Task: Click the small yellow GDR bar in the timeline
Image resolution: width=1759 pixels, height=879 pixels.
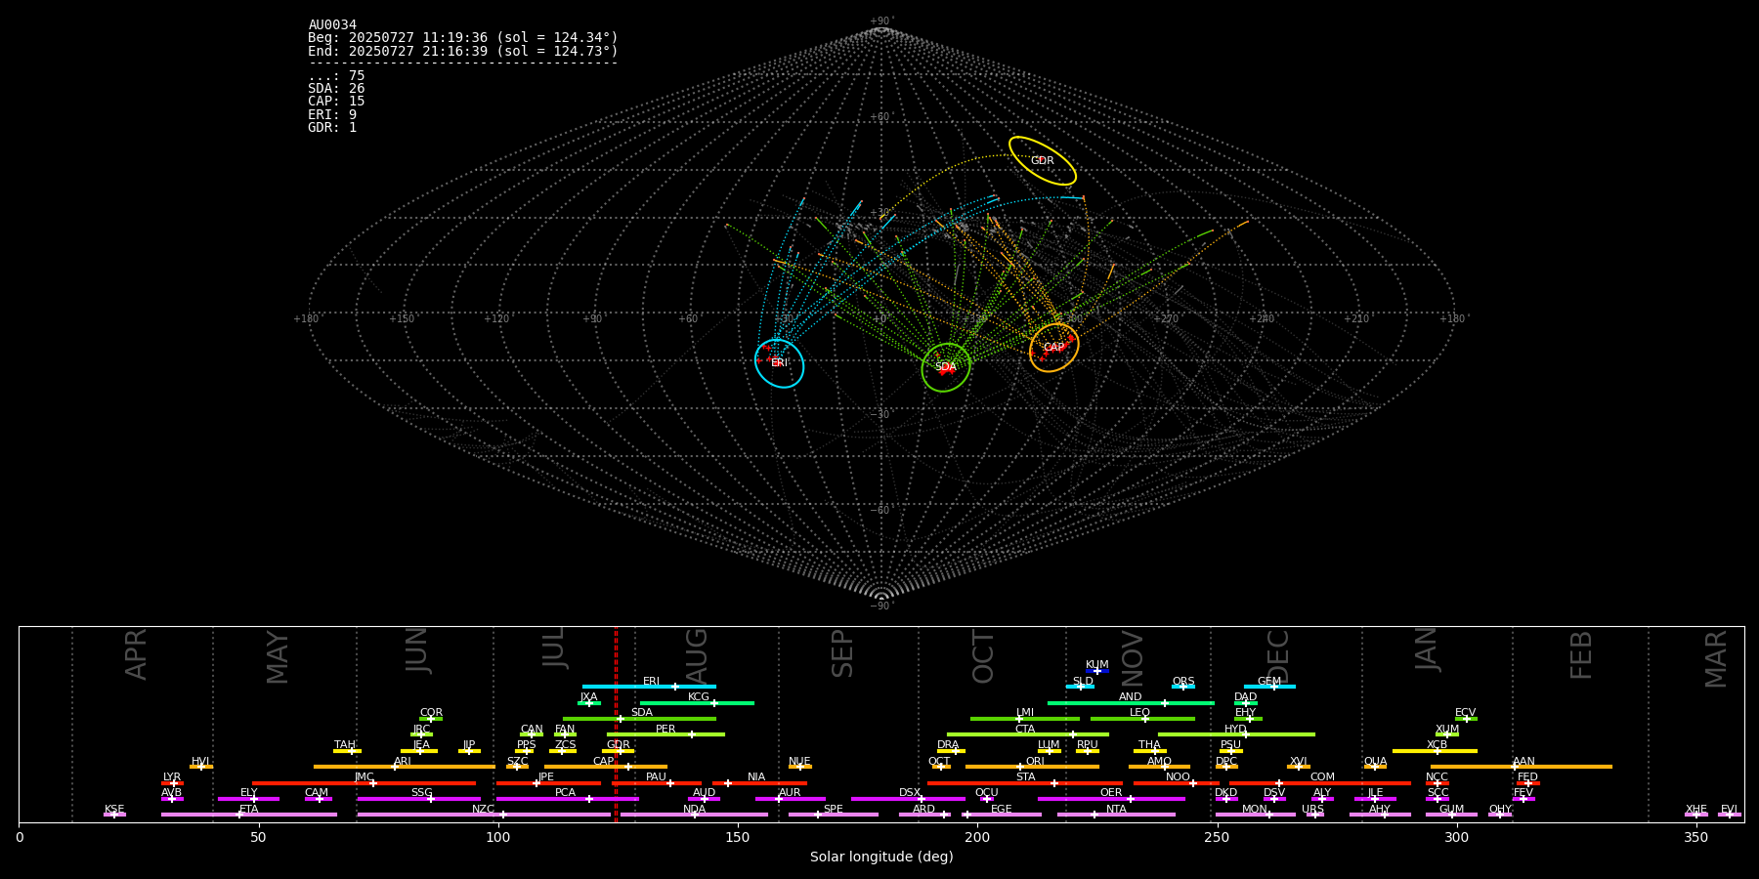Action: (x=619, y=750)
